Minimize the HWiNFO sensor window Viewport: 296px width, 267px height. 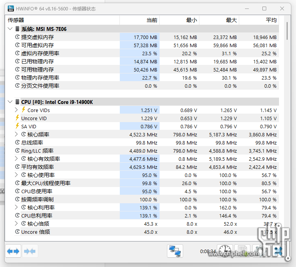247,9
